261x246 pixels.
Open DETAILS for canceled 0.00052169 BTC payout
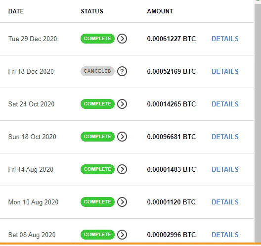pyautogui.click(x=225, y=71)
